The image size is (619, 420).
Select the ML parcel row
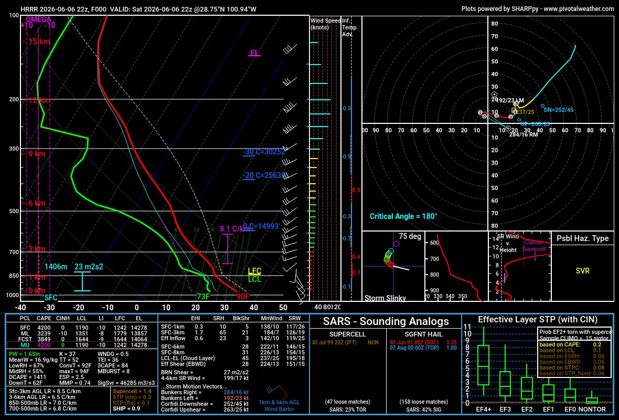pos(82,333)
